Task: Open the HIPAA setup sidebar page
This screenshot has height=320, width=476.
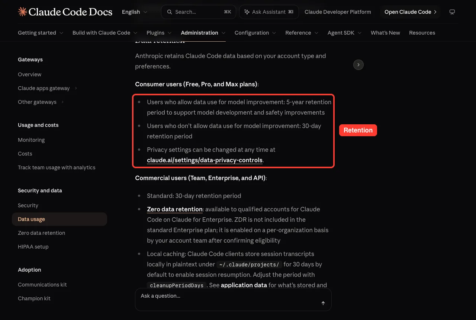Action: click(33, 247)
